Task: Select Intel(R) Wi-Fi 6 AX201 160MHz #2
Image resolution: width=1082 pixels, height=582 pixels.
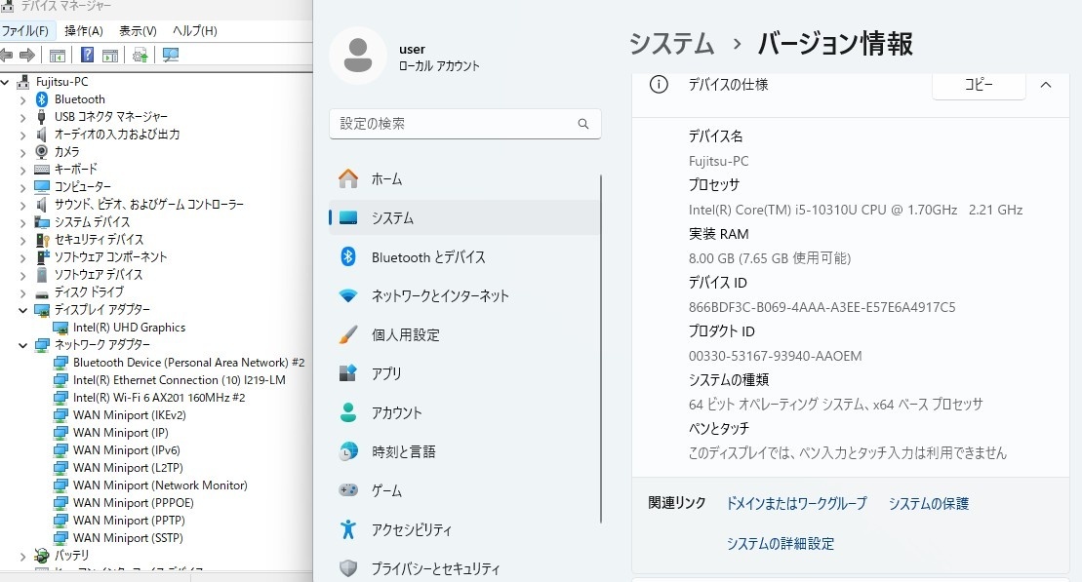Action: click(x=159, y=398)
